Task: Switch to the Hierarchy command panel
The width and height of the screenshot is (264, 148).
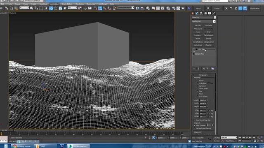Action: point(201,13)
